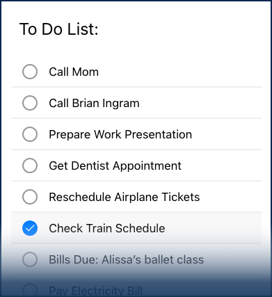Select the Pay Electricity Bill text
The height and width of the screenshot is (297, 272).
(95, 291)
